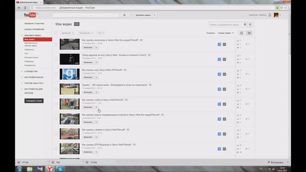Open Yandex browser from the taskbar
Viewport: 306px width, 172px height.
pos(50,169)
